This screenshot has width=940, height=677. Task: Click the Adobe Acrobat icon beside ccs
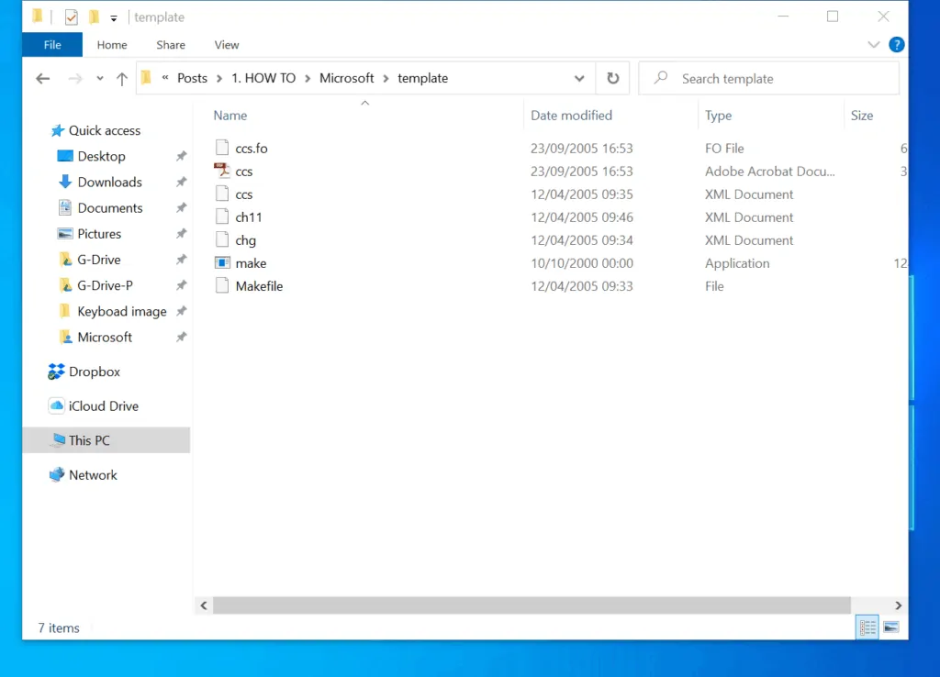pos(221,171)
